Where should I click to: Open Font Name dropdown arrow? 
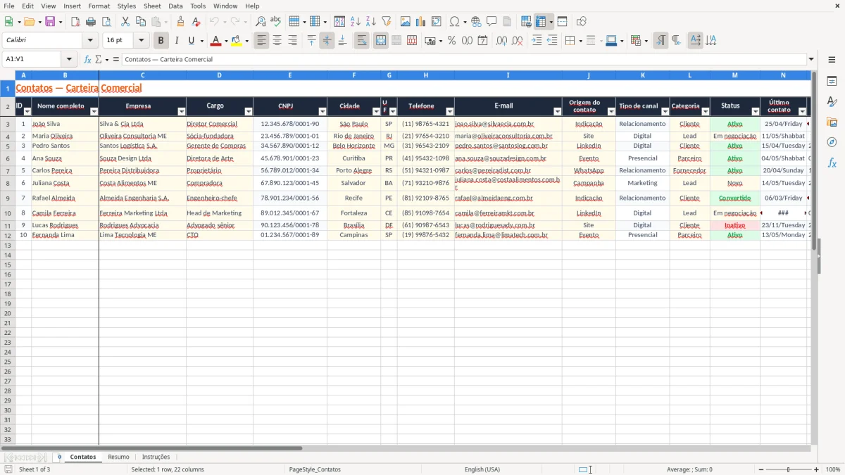(89, 41)
